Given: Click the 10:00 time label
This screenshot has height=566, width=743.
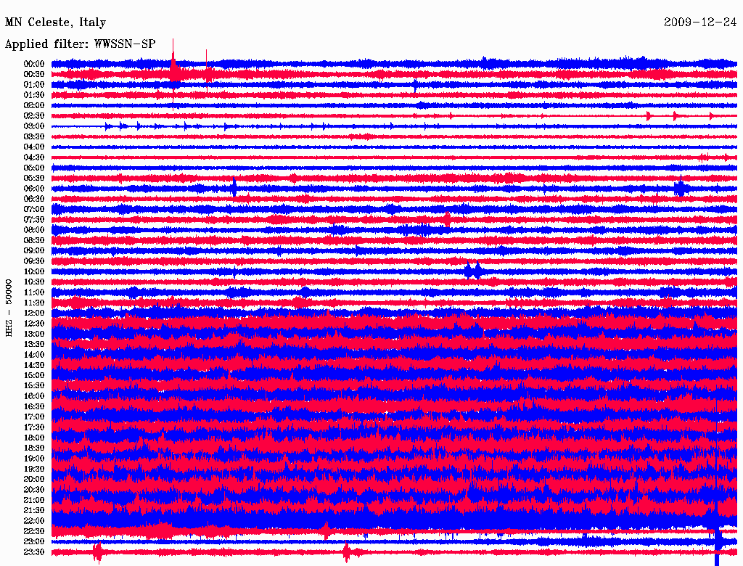Looking at the screenshot, I should 34,271.
